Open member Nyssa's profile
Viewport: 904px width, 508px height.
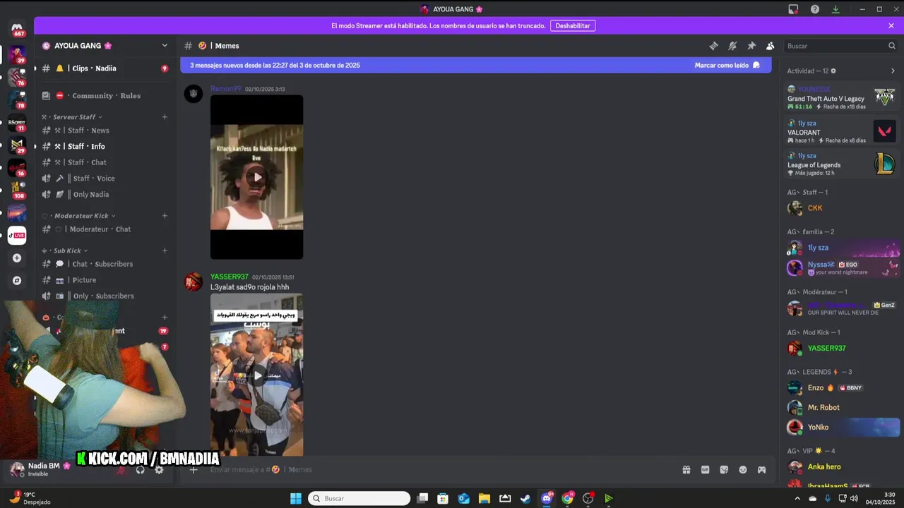point(843,267)
